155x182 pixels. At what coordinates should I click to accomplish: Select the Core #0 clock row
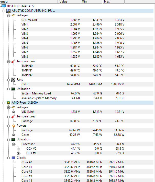pyautogui.click(x=87, y=162)
